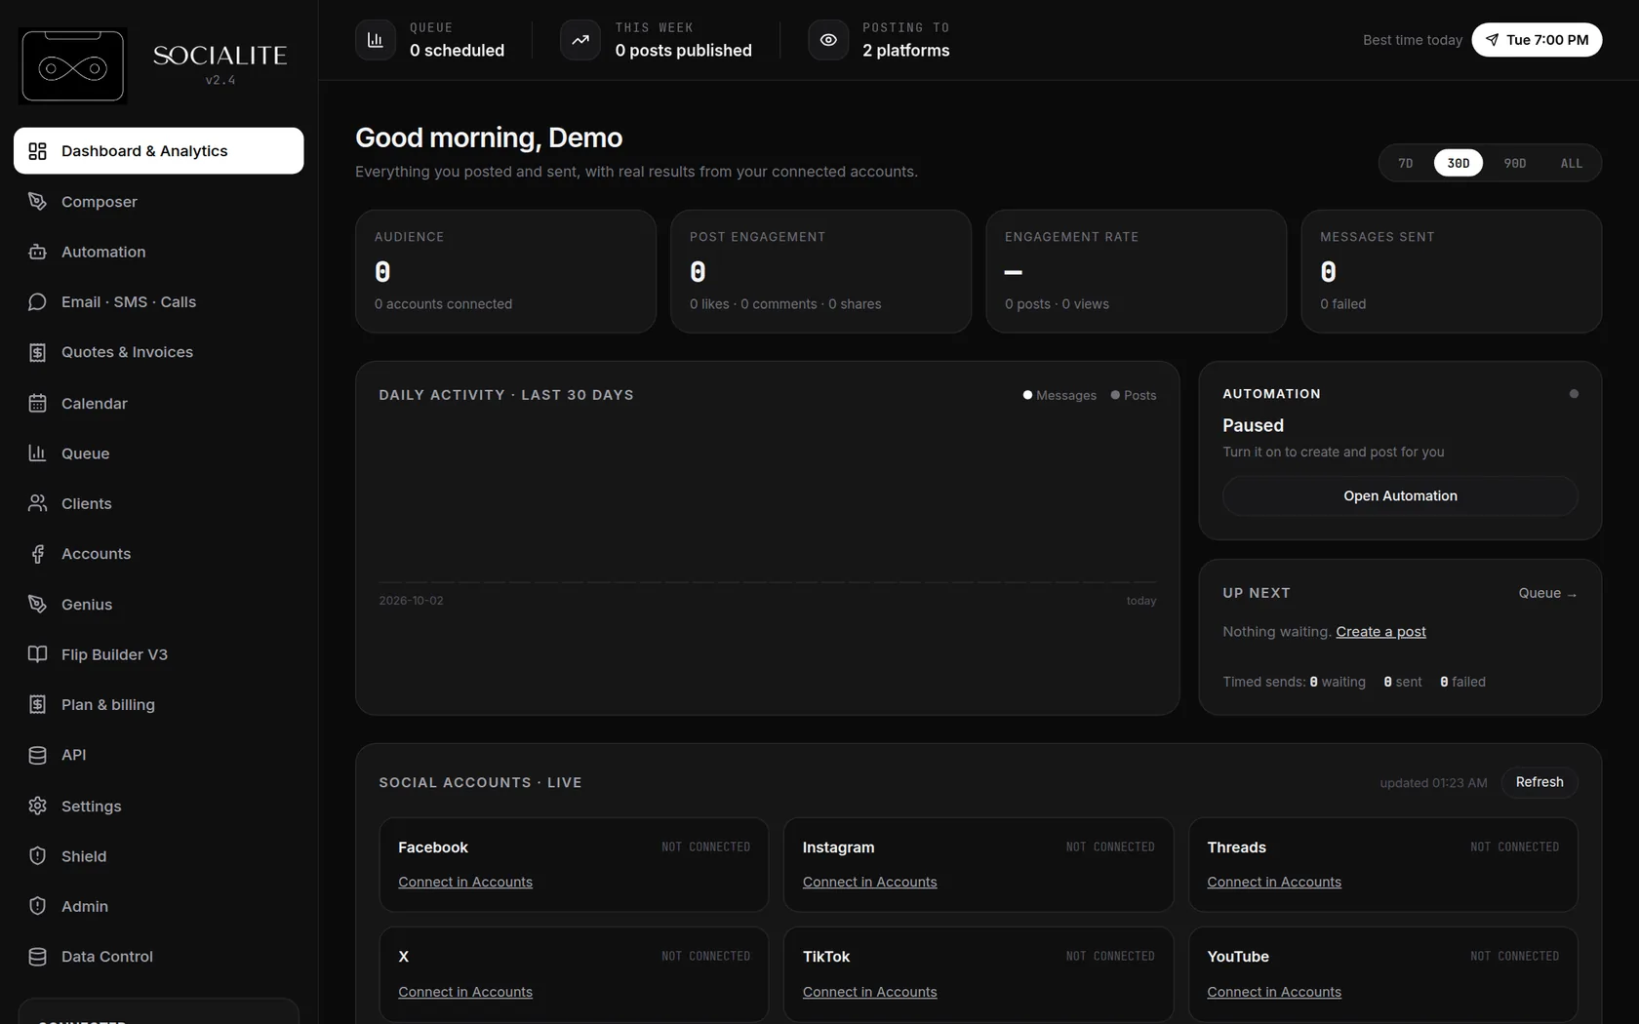Click the Calendar icon in sidebar

tap(37, 404)
